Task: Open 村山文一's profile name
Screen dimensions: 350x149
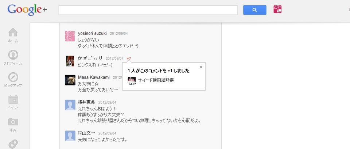Action: [86, 133]
